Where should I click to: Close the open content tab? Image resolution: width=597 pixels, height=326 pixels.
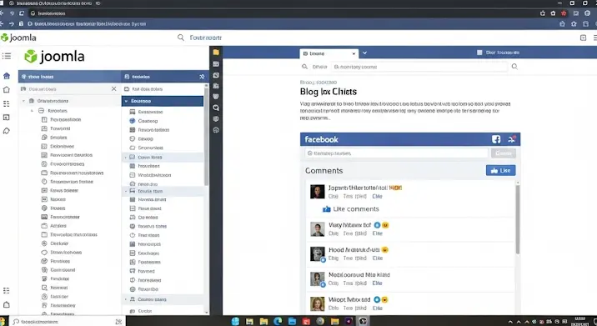tap(354, 53)
